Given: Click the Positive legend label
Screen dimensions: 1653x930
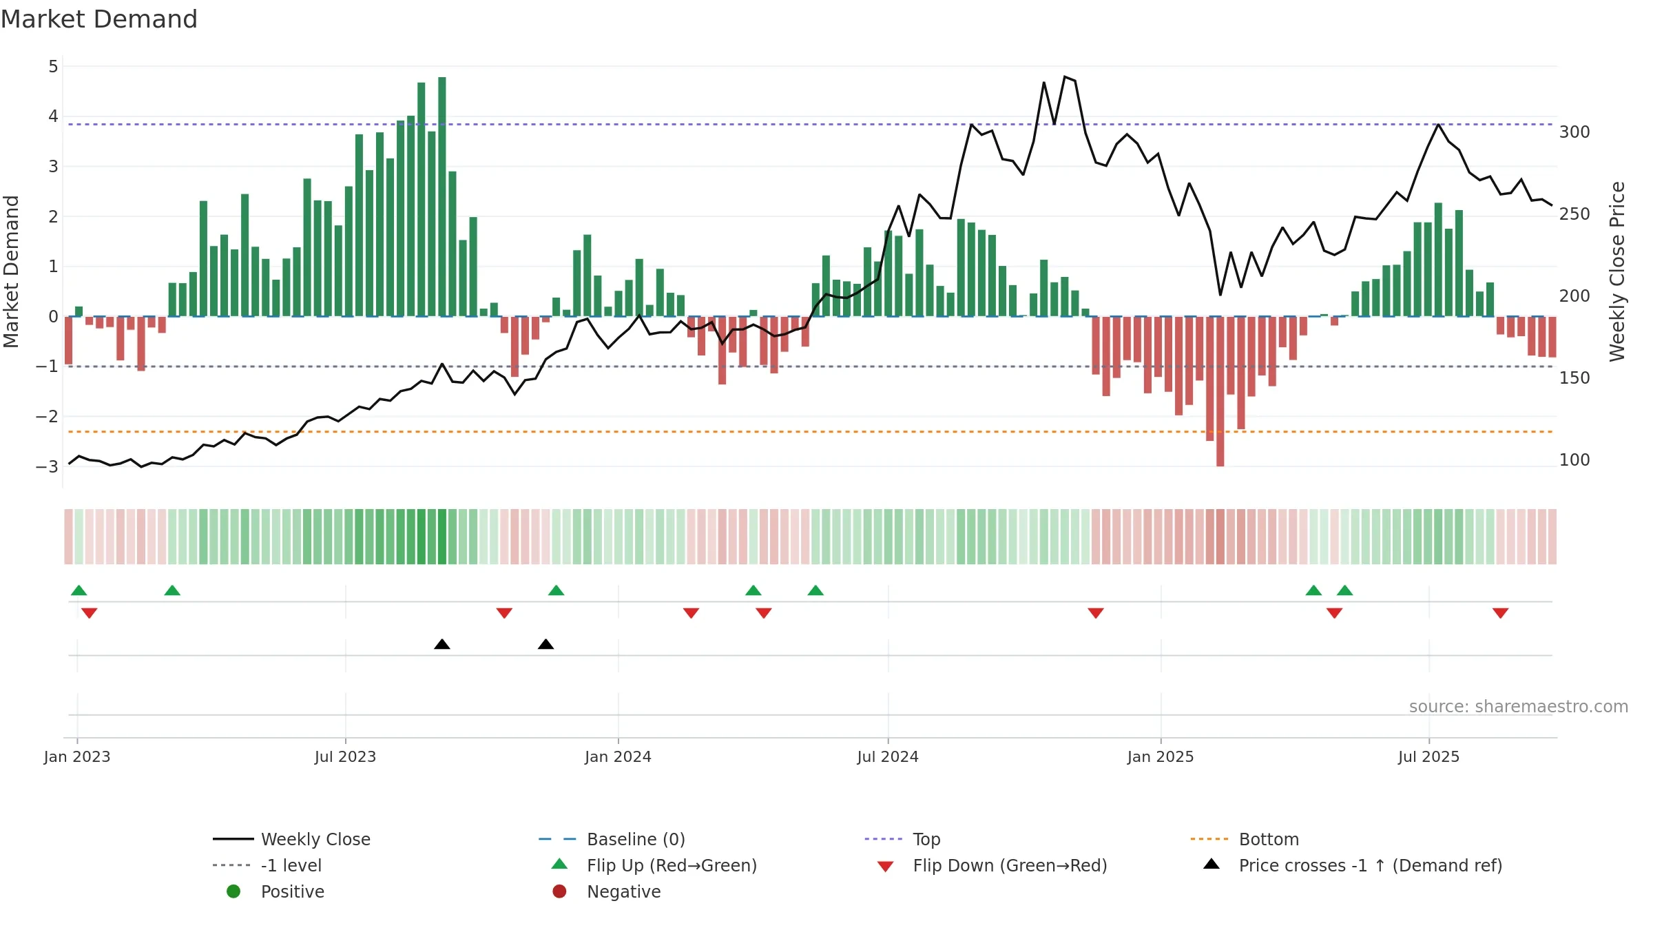Looking at the screenshot, I should [293, 891].
